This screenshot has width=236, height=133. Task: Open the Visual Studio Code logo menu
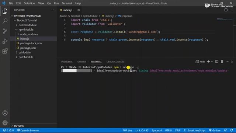tap(4, 3)
